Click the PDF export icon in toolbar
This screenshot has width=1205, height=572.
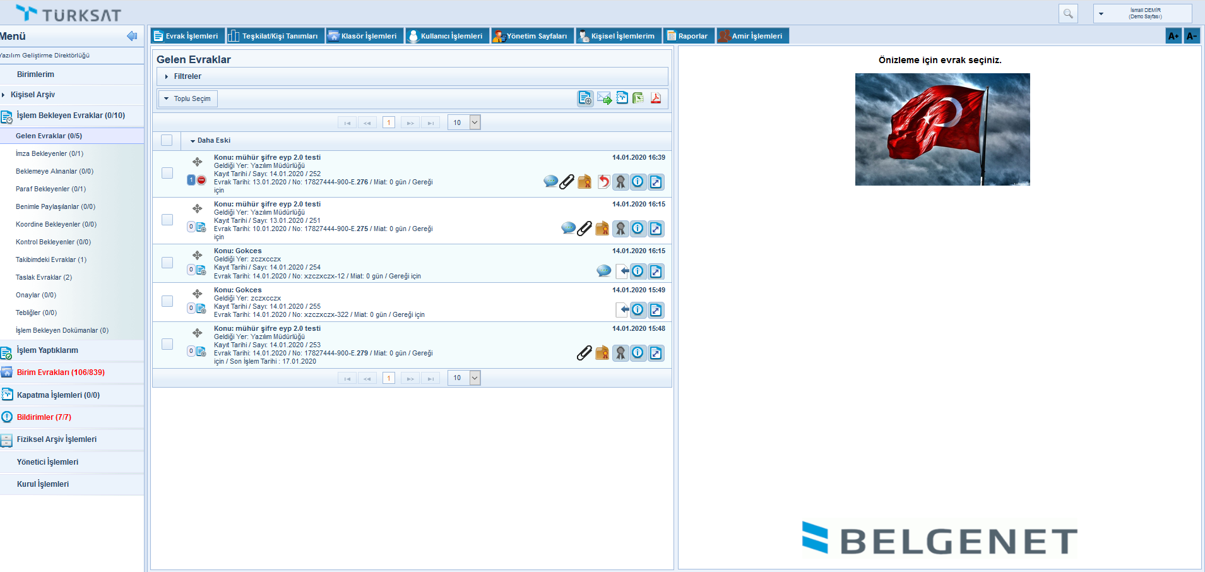click(x=656, y=98)
